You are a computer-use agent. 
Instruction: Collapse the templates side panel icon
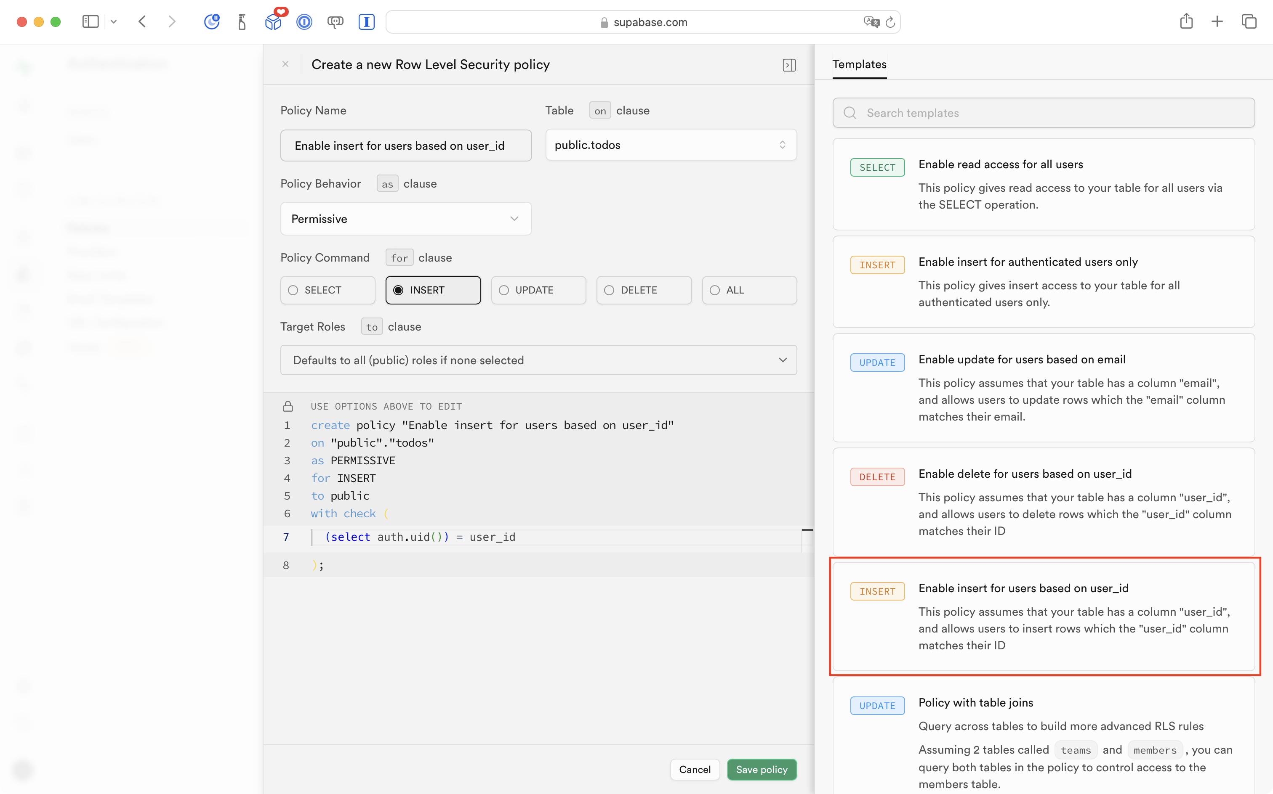pyautogui.click(x=789, y=65)
